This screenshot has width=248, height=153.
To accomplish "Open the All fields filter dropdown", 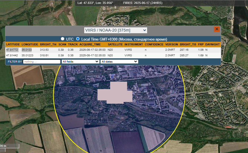I will (80, 61).
